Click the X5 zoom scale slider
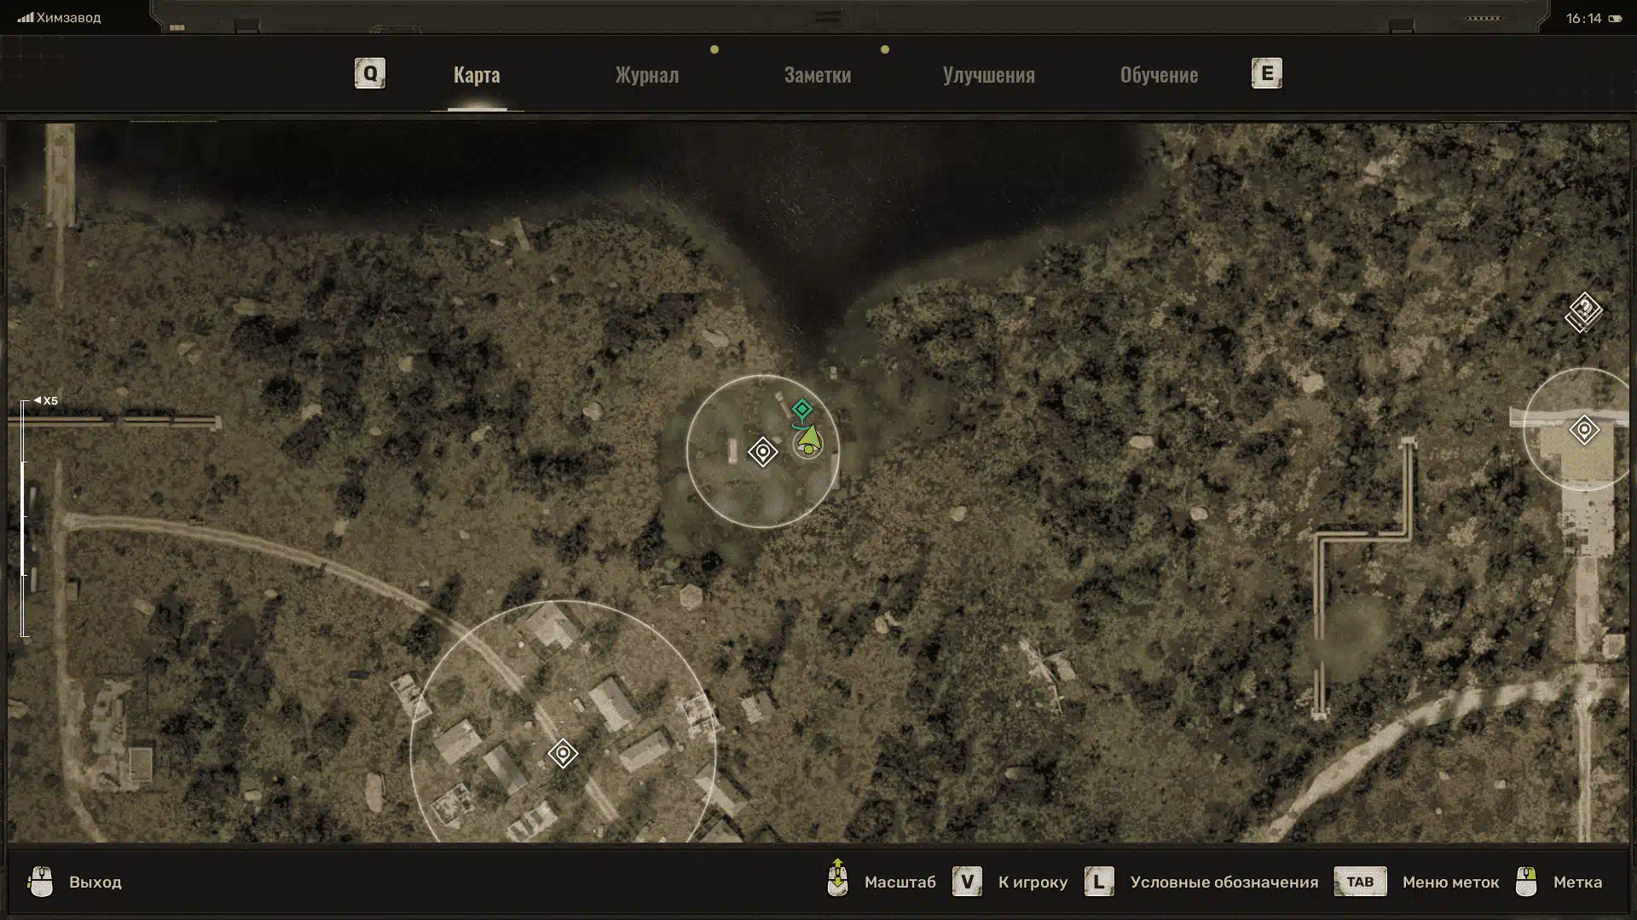 pos(25,516)
